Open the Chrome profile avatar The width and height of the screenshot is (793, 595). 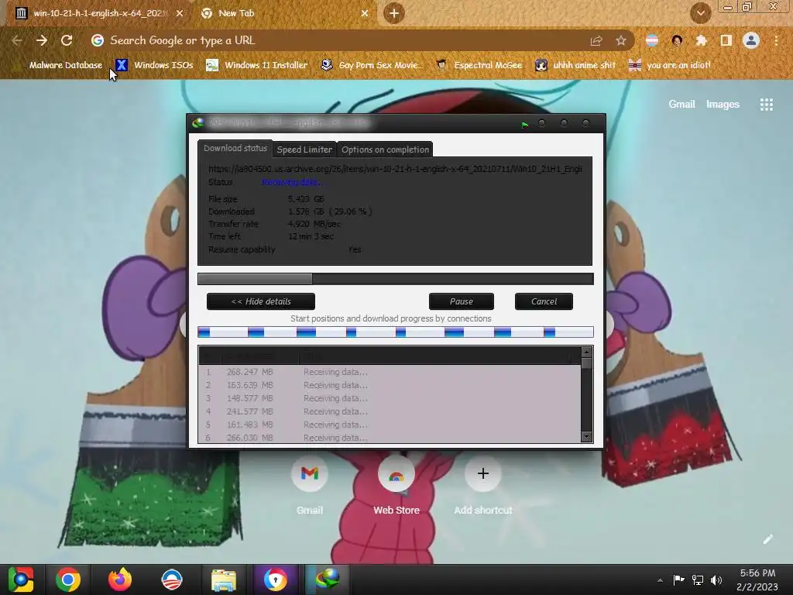click(x=751, y=40)
